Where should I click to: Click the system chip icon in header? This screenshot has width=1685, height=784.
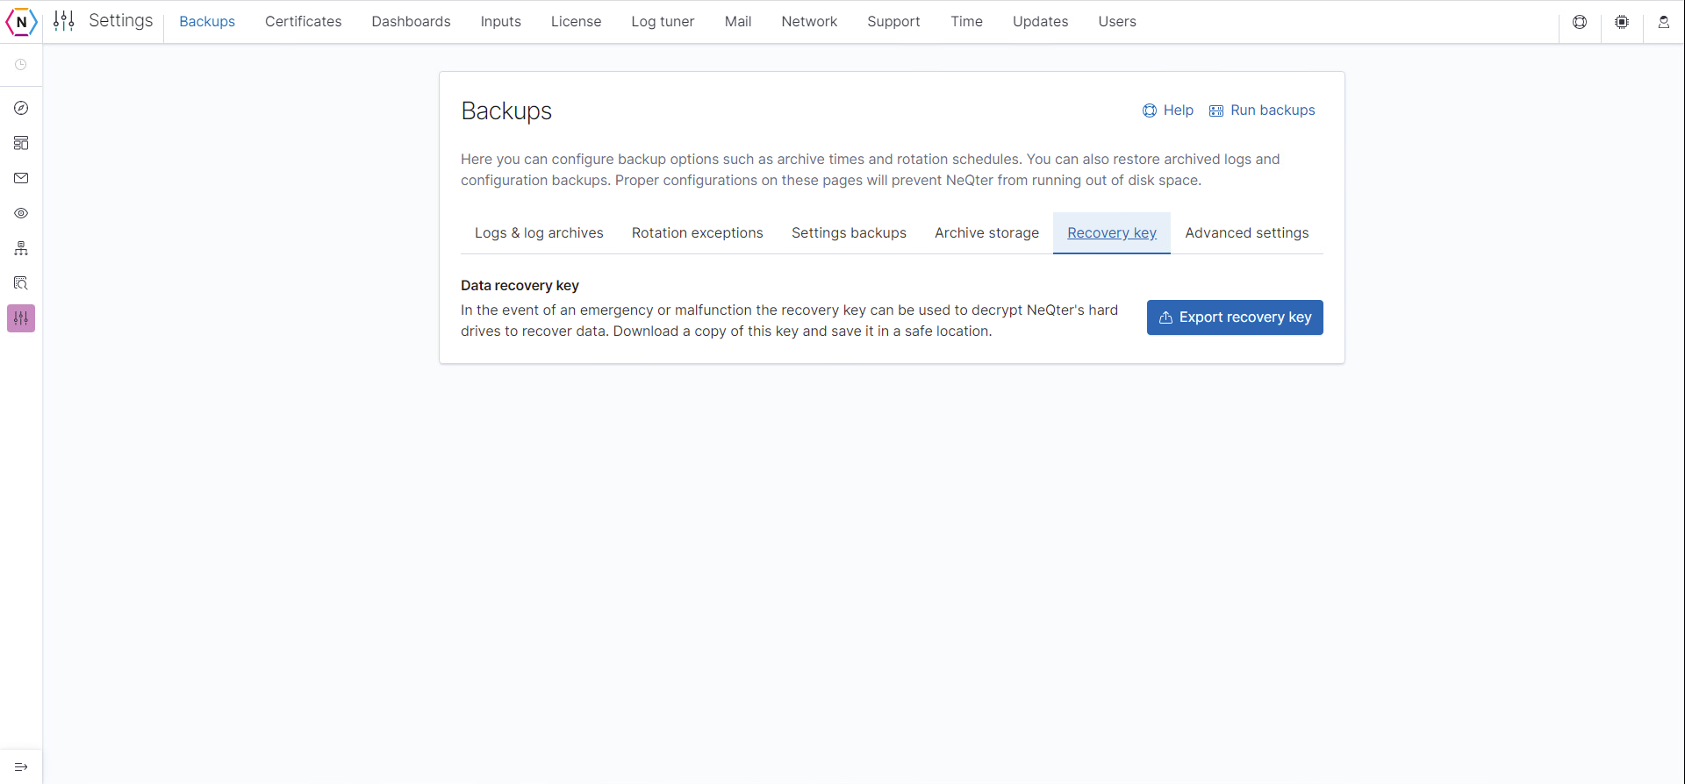[1622, 22]
